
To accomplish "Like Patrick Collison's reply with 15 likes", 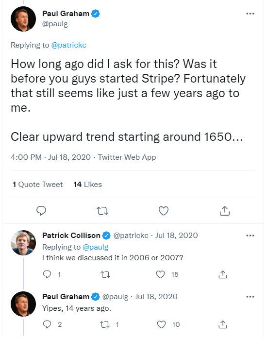I will point(160,274).
